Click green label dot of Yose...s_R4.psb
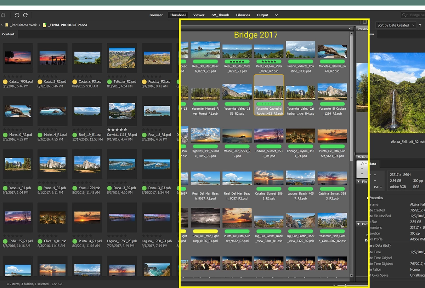 point(5,188)
